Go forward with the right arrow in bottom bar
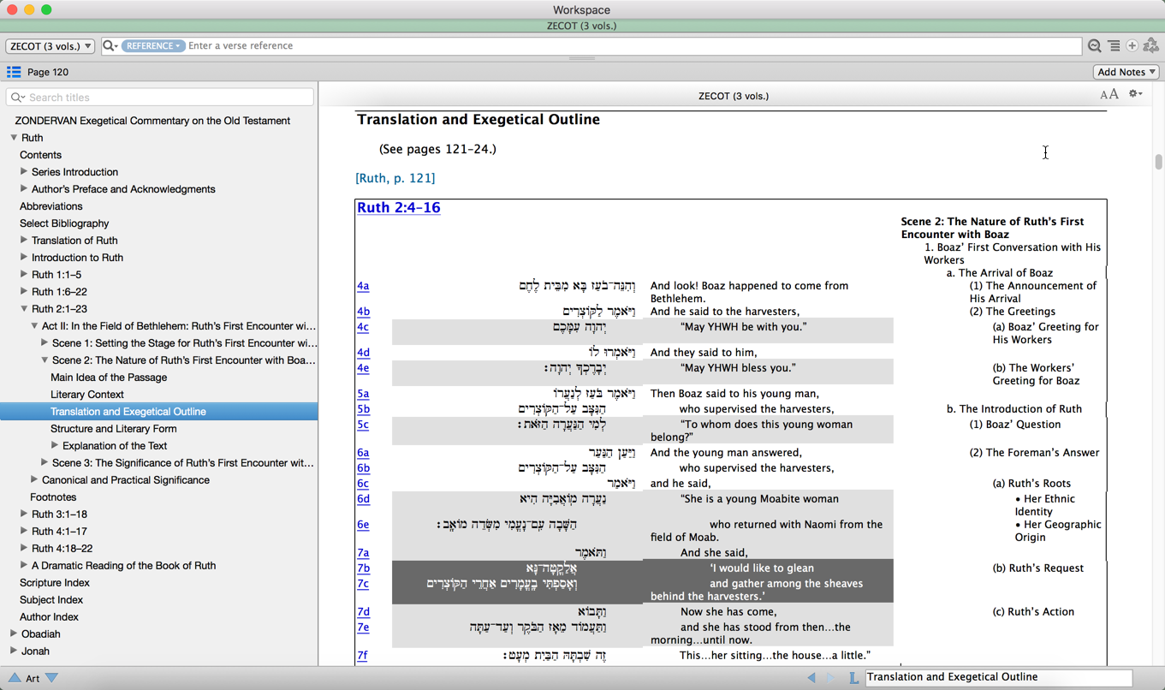The image size is (1165, 690). (830, 677)
